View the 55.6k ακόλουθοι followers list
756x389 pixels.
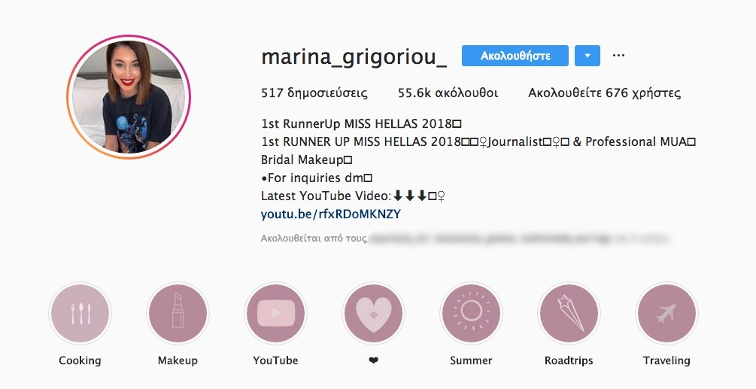[448, 93]
